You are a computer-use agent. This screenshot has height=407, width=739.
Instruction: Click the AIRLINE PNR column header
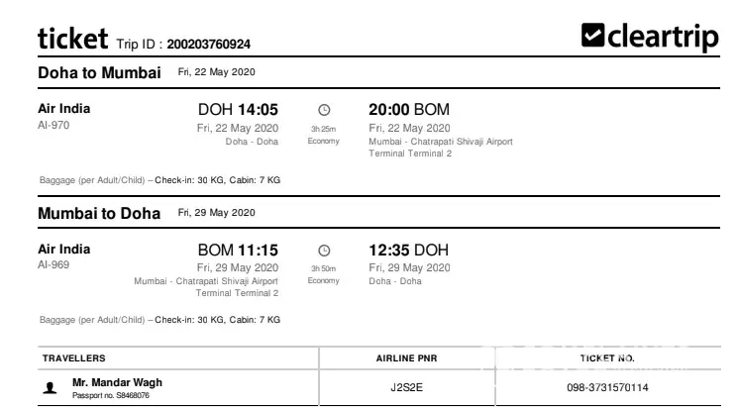point(406,357)
